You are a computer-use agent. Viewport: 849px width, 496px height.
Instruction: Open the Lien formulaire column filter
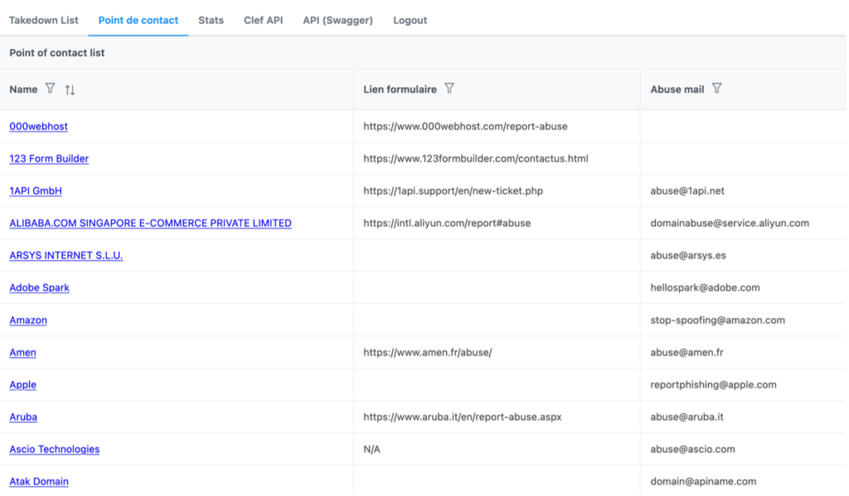449,88
